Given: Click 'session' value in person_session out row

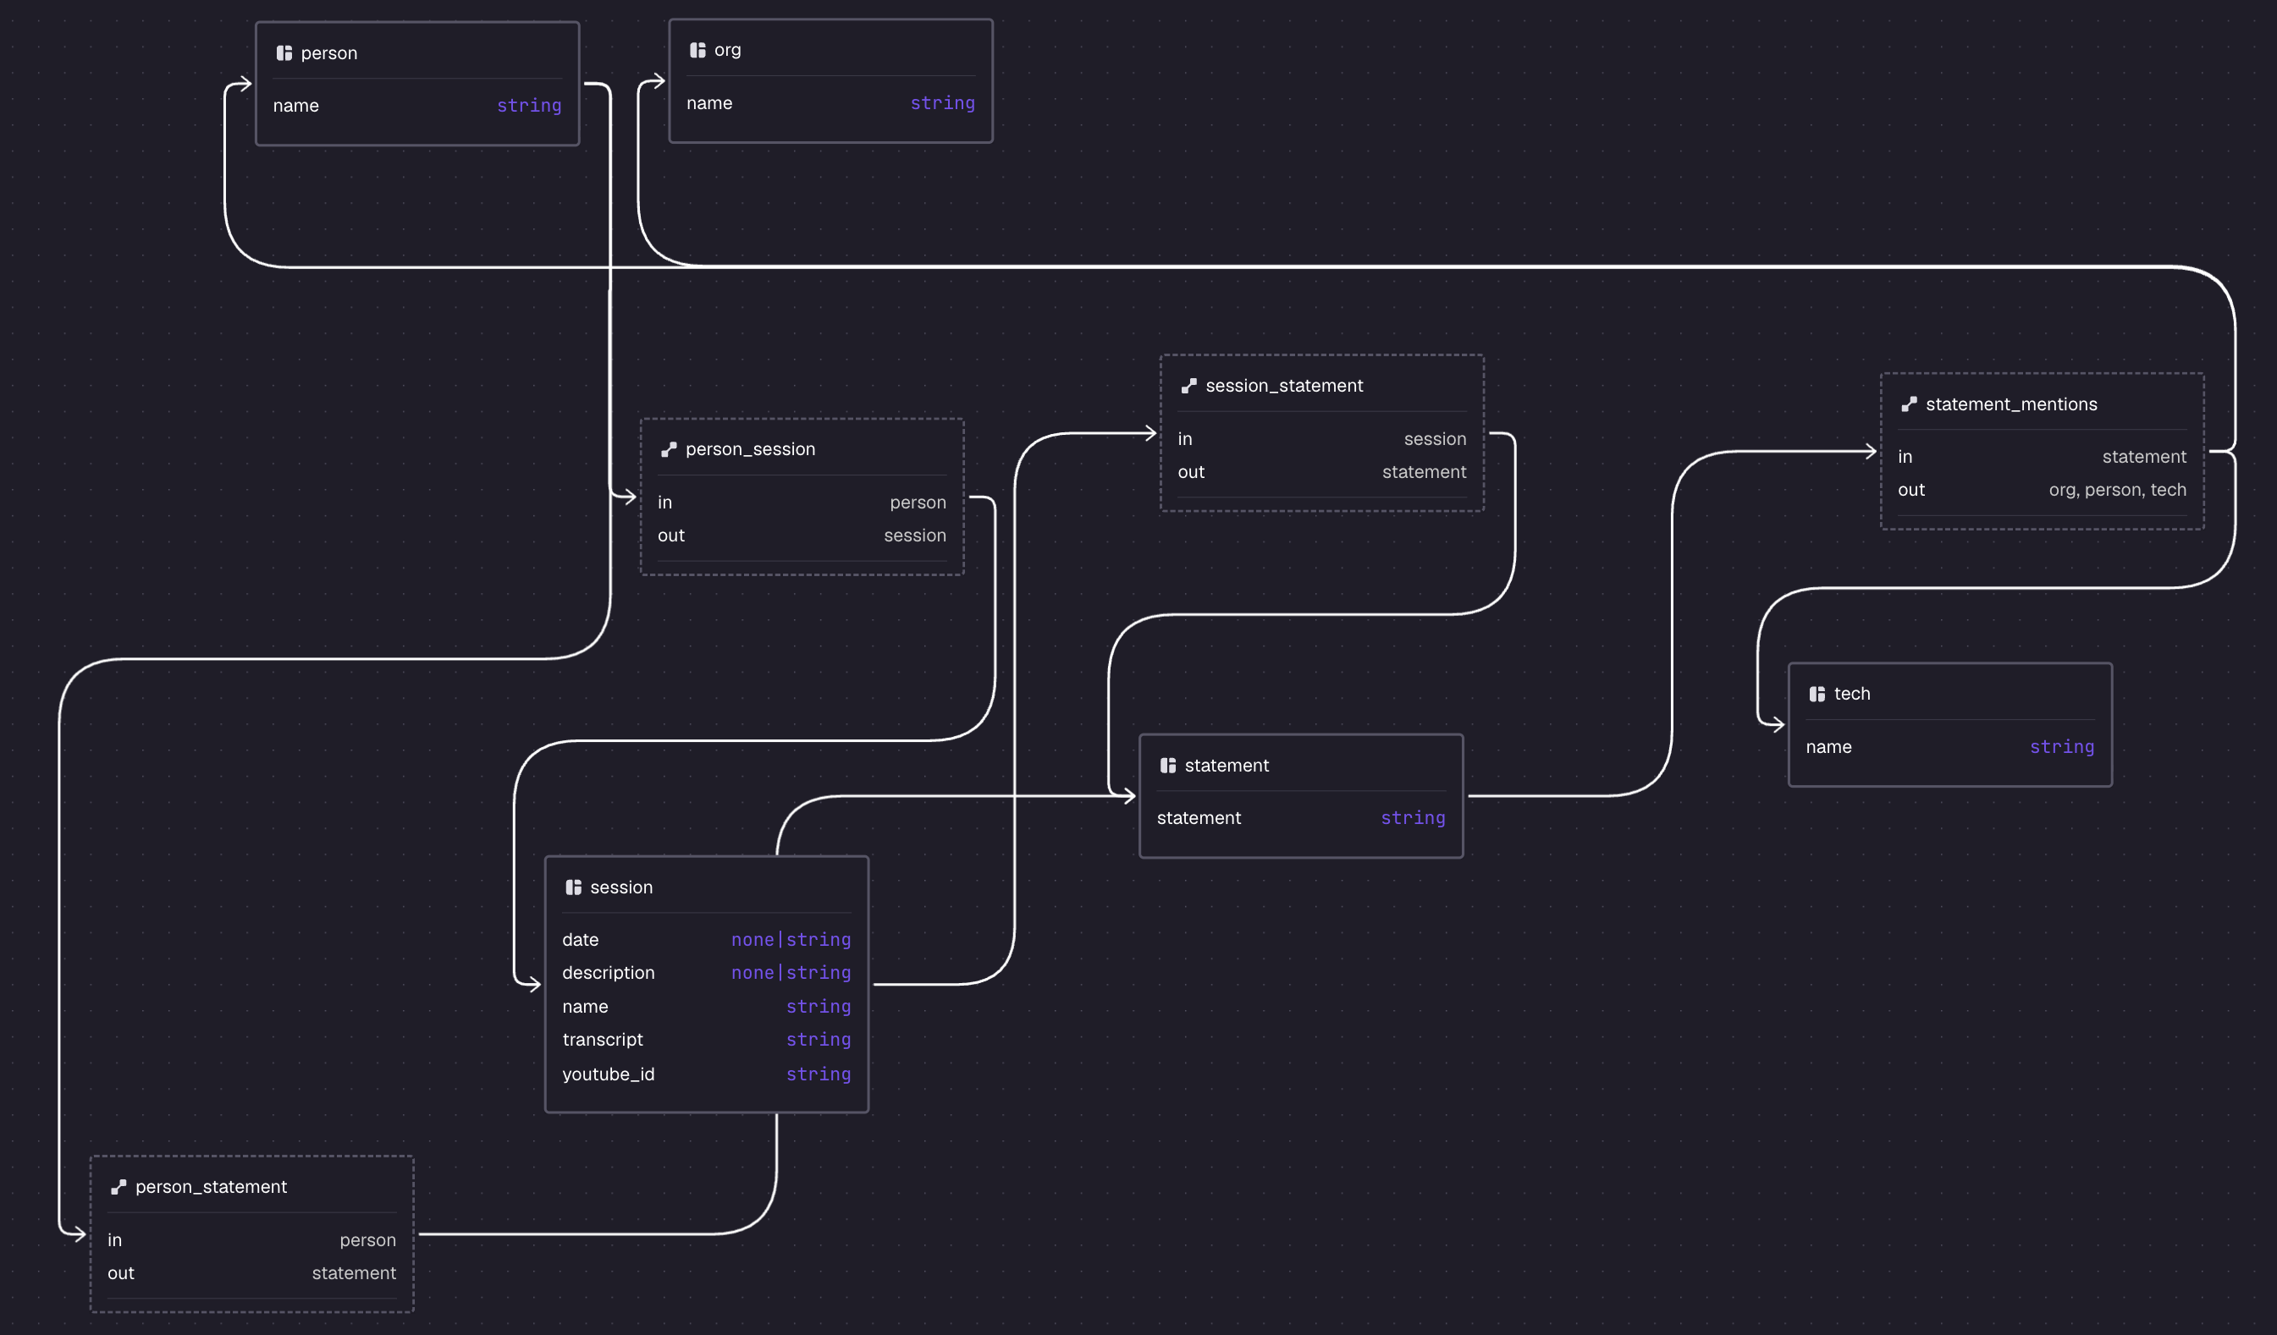Looking at the screenshot, I should point(915,536).
